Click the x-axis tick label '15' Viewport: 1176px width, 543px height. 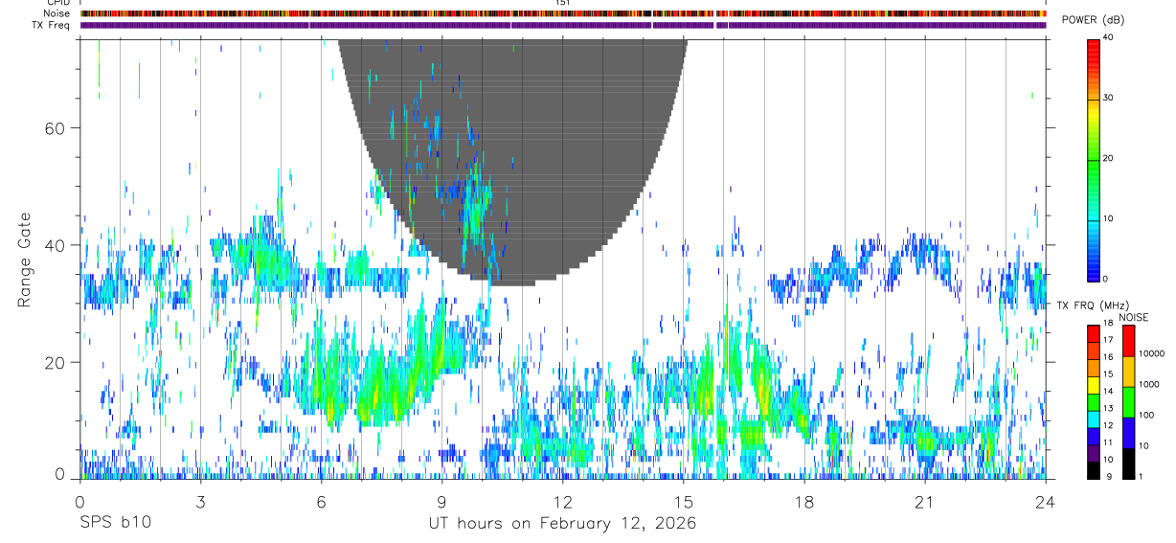[683, 501]
